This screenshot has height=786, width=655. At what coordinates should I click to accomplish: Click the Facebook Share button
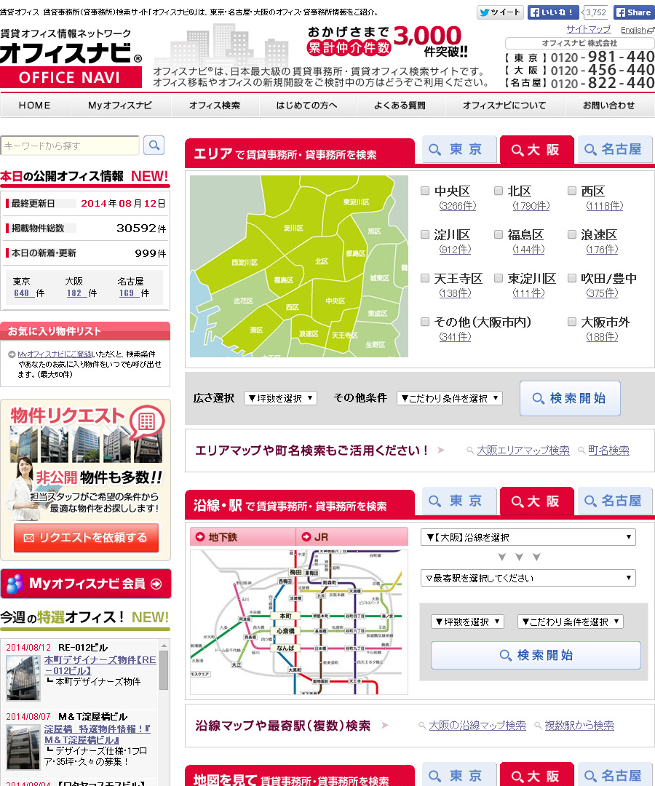(x=633, y=12)
